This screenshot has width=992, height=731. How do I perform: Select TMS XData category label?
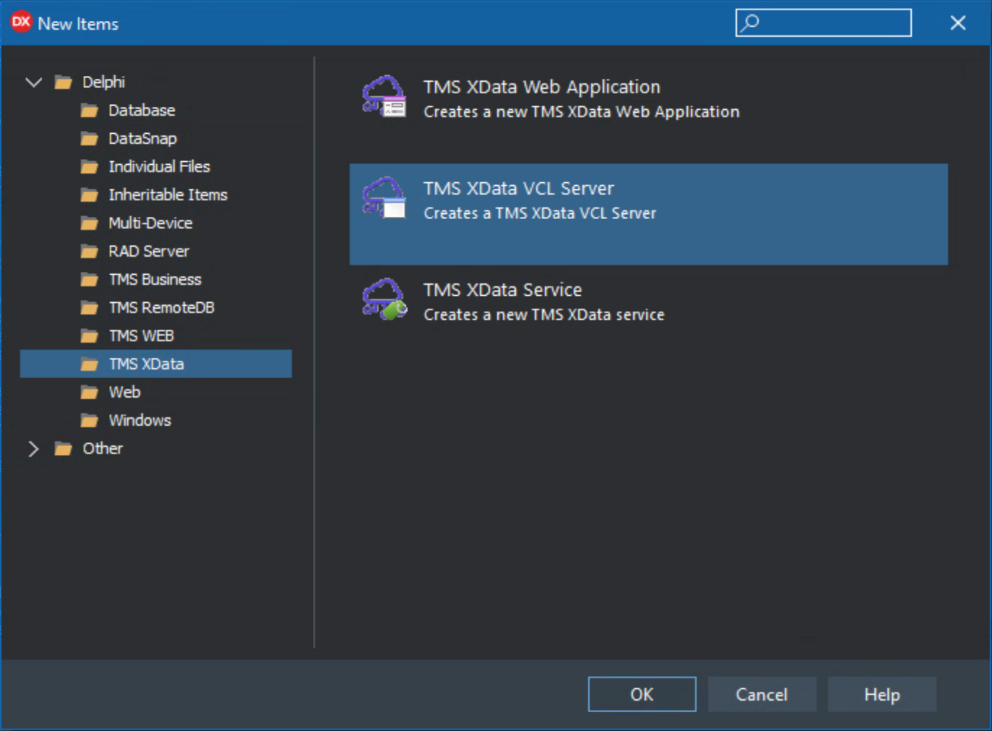click(146, 364)
